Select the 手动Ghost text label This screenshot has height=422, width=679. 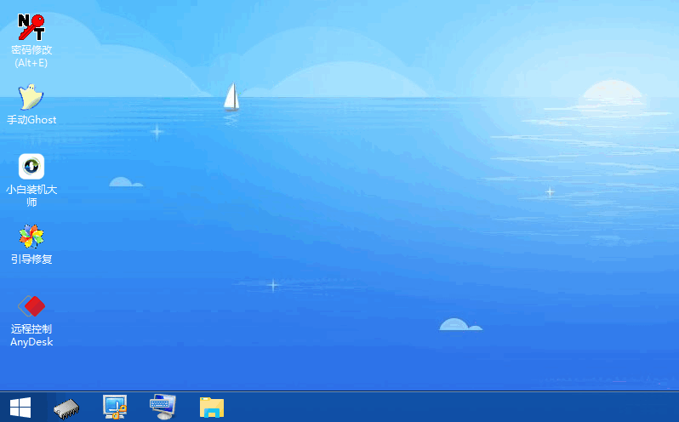(31, 120)
